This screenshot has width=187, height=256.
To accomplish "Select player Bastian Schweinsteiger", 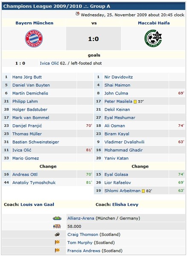I will (36, 142).
